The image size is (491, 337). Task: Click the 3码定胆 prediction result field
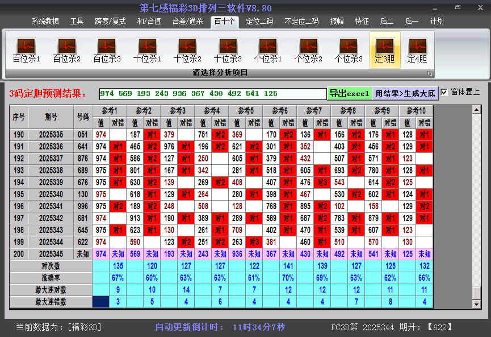(212, 94)
